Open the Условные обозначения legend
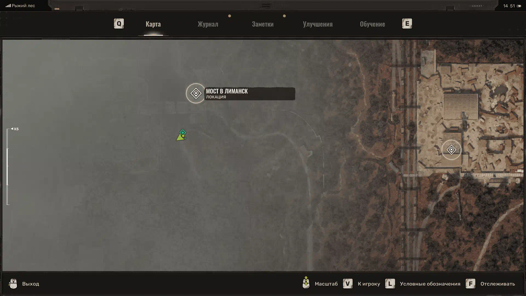The image size is (526, 296). [430, 284]
